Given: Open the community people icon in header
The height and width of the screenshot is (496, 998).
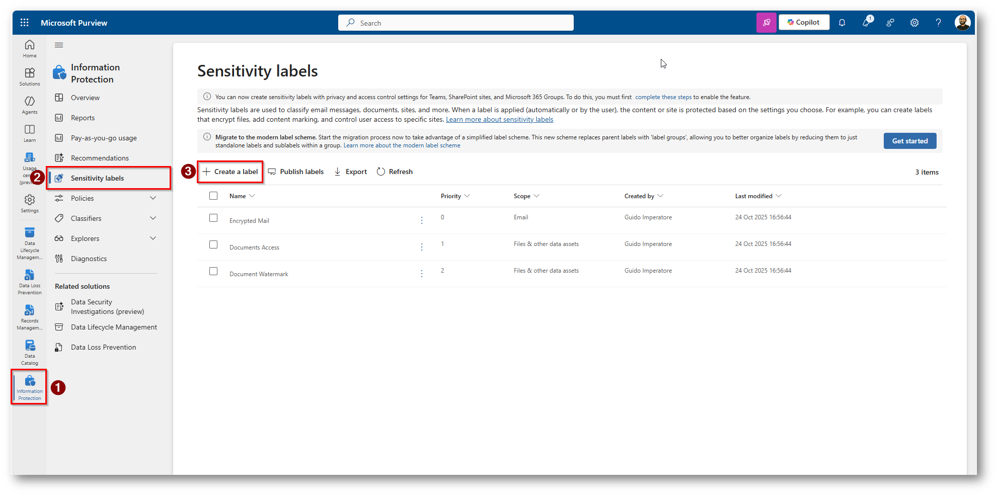Looking at the screenshot, I should click(890, 23).
